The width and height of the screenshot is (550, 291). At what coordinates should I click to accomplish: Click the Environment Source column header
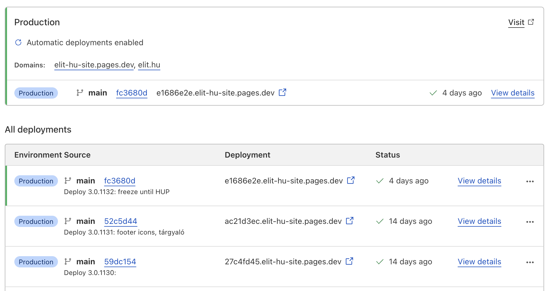point(52,155)
